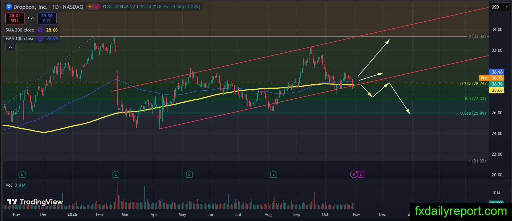
Task: Click the open price O28.40
Action: point(111,7)
